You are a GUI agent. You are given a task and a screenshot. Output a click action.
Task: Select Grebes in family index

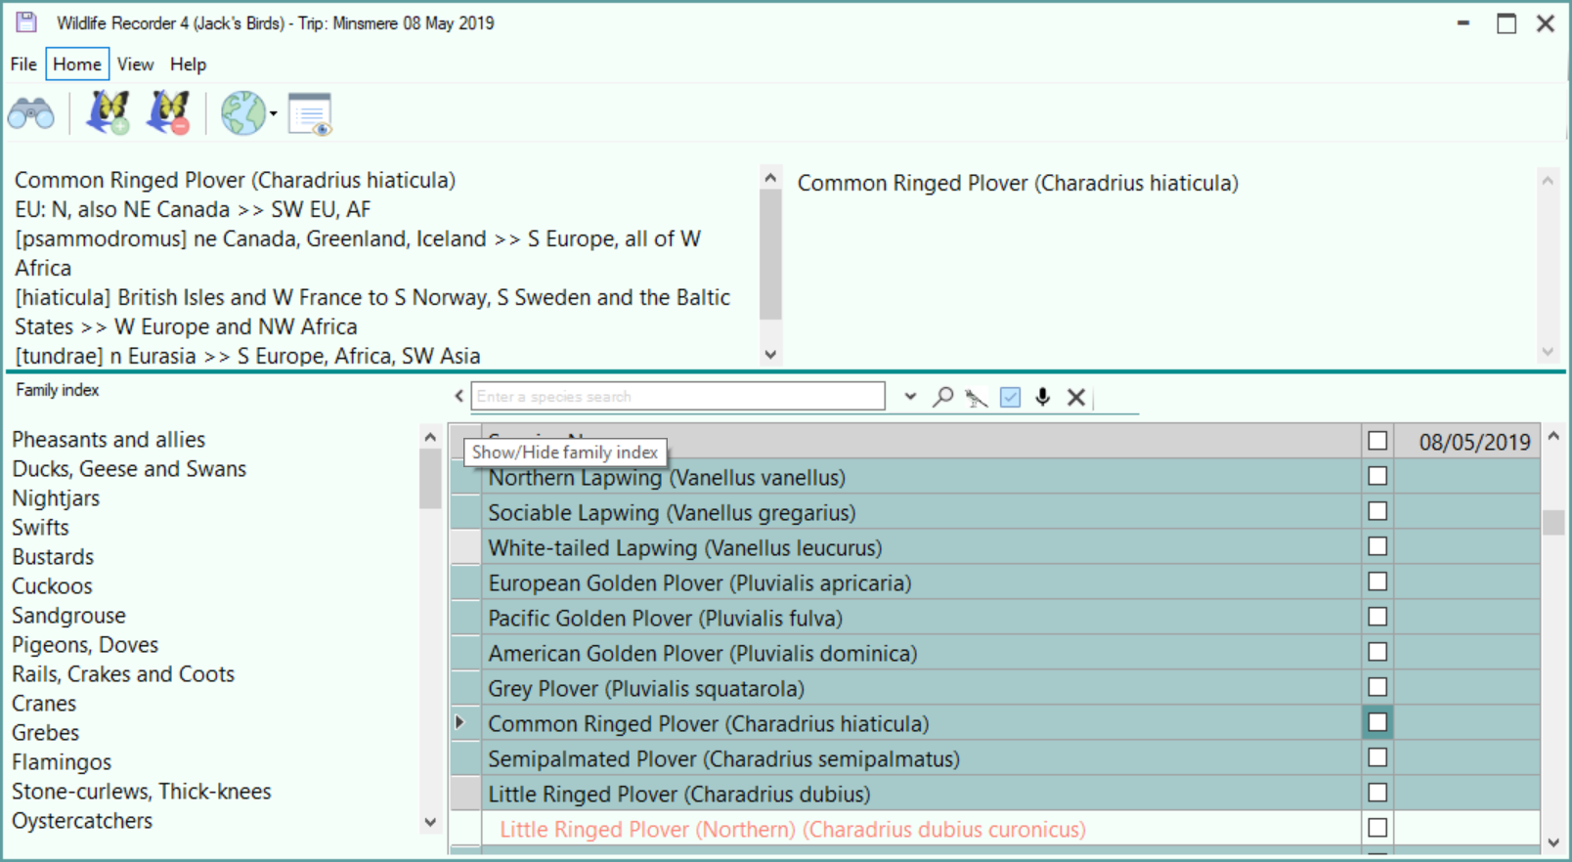click(x=45, y=733)
